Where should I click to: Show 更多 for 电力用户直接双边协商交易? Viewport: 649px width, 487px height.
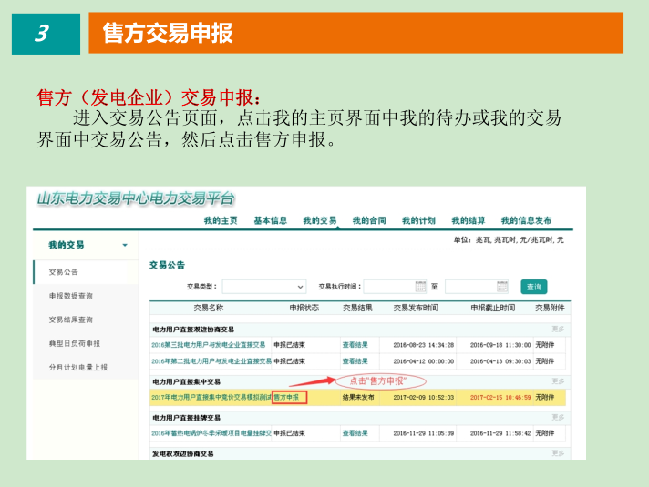(558, 329)
